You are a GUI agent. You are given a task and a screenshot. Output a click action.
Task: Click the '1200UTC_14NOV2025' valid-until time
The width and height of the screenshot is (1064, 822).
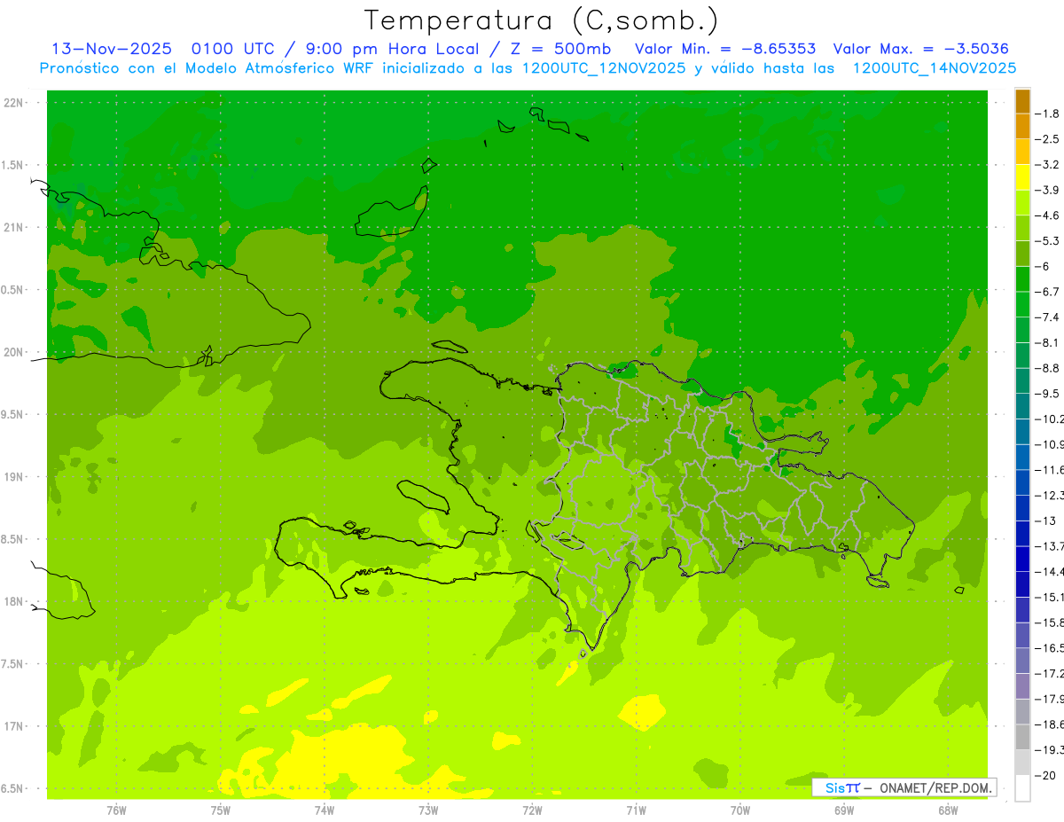pos(935,68)
